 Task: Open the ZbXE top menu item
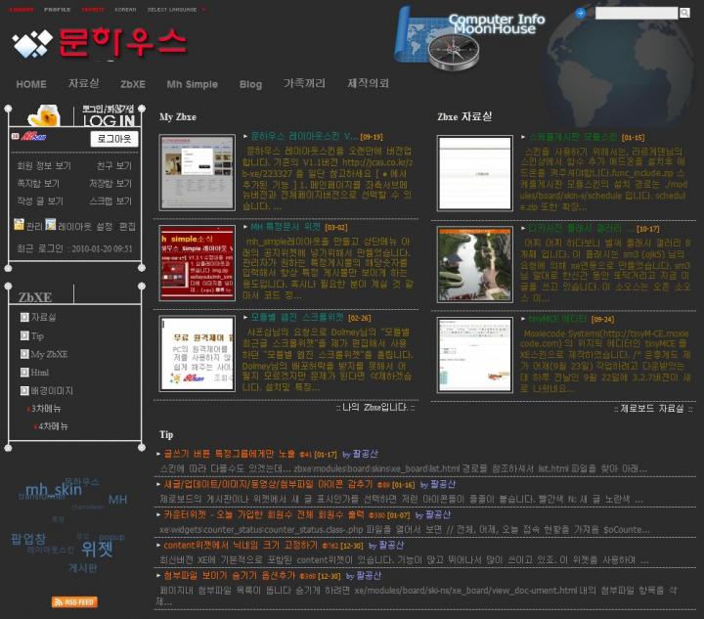click(x=133, y=84)
